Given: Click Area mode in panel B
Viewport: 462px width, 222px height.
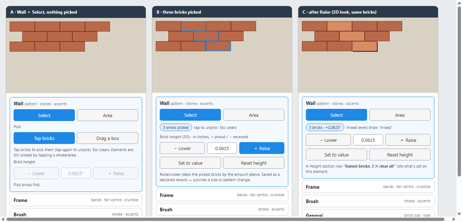Looking at the screenshot, I should tap(254, 115).
